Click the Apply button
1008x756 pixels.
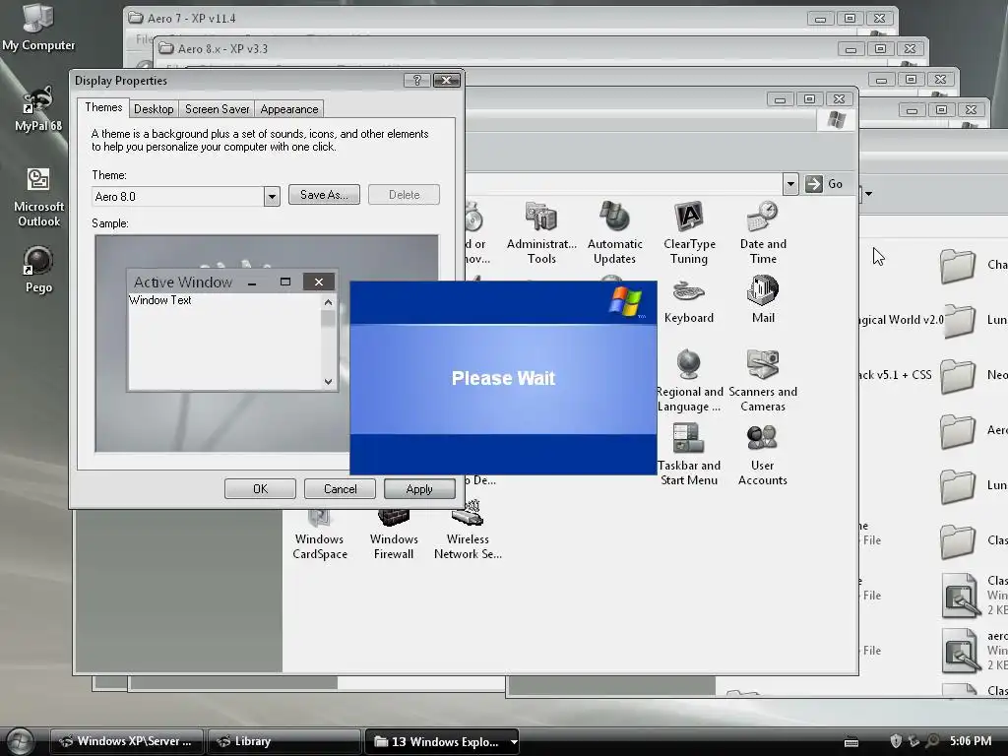(419, 489)
